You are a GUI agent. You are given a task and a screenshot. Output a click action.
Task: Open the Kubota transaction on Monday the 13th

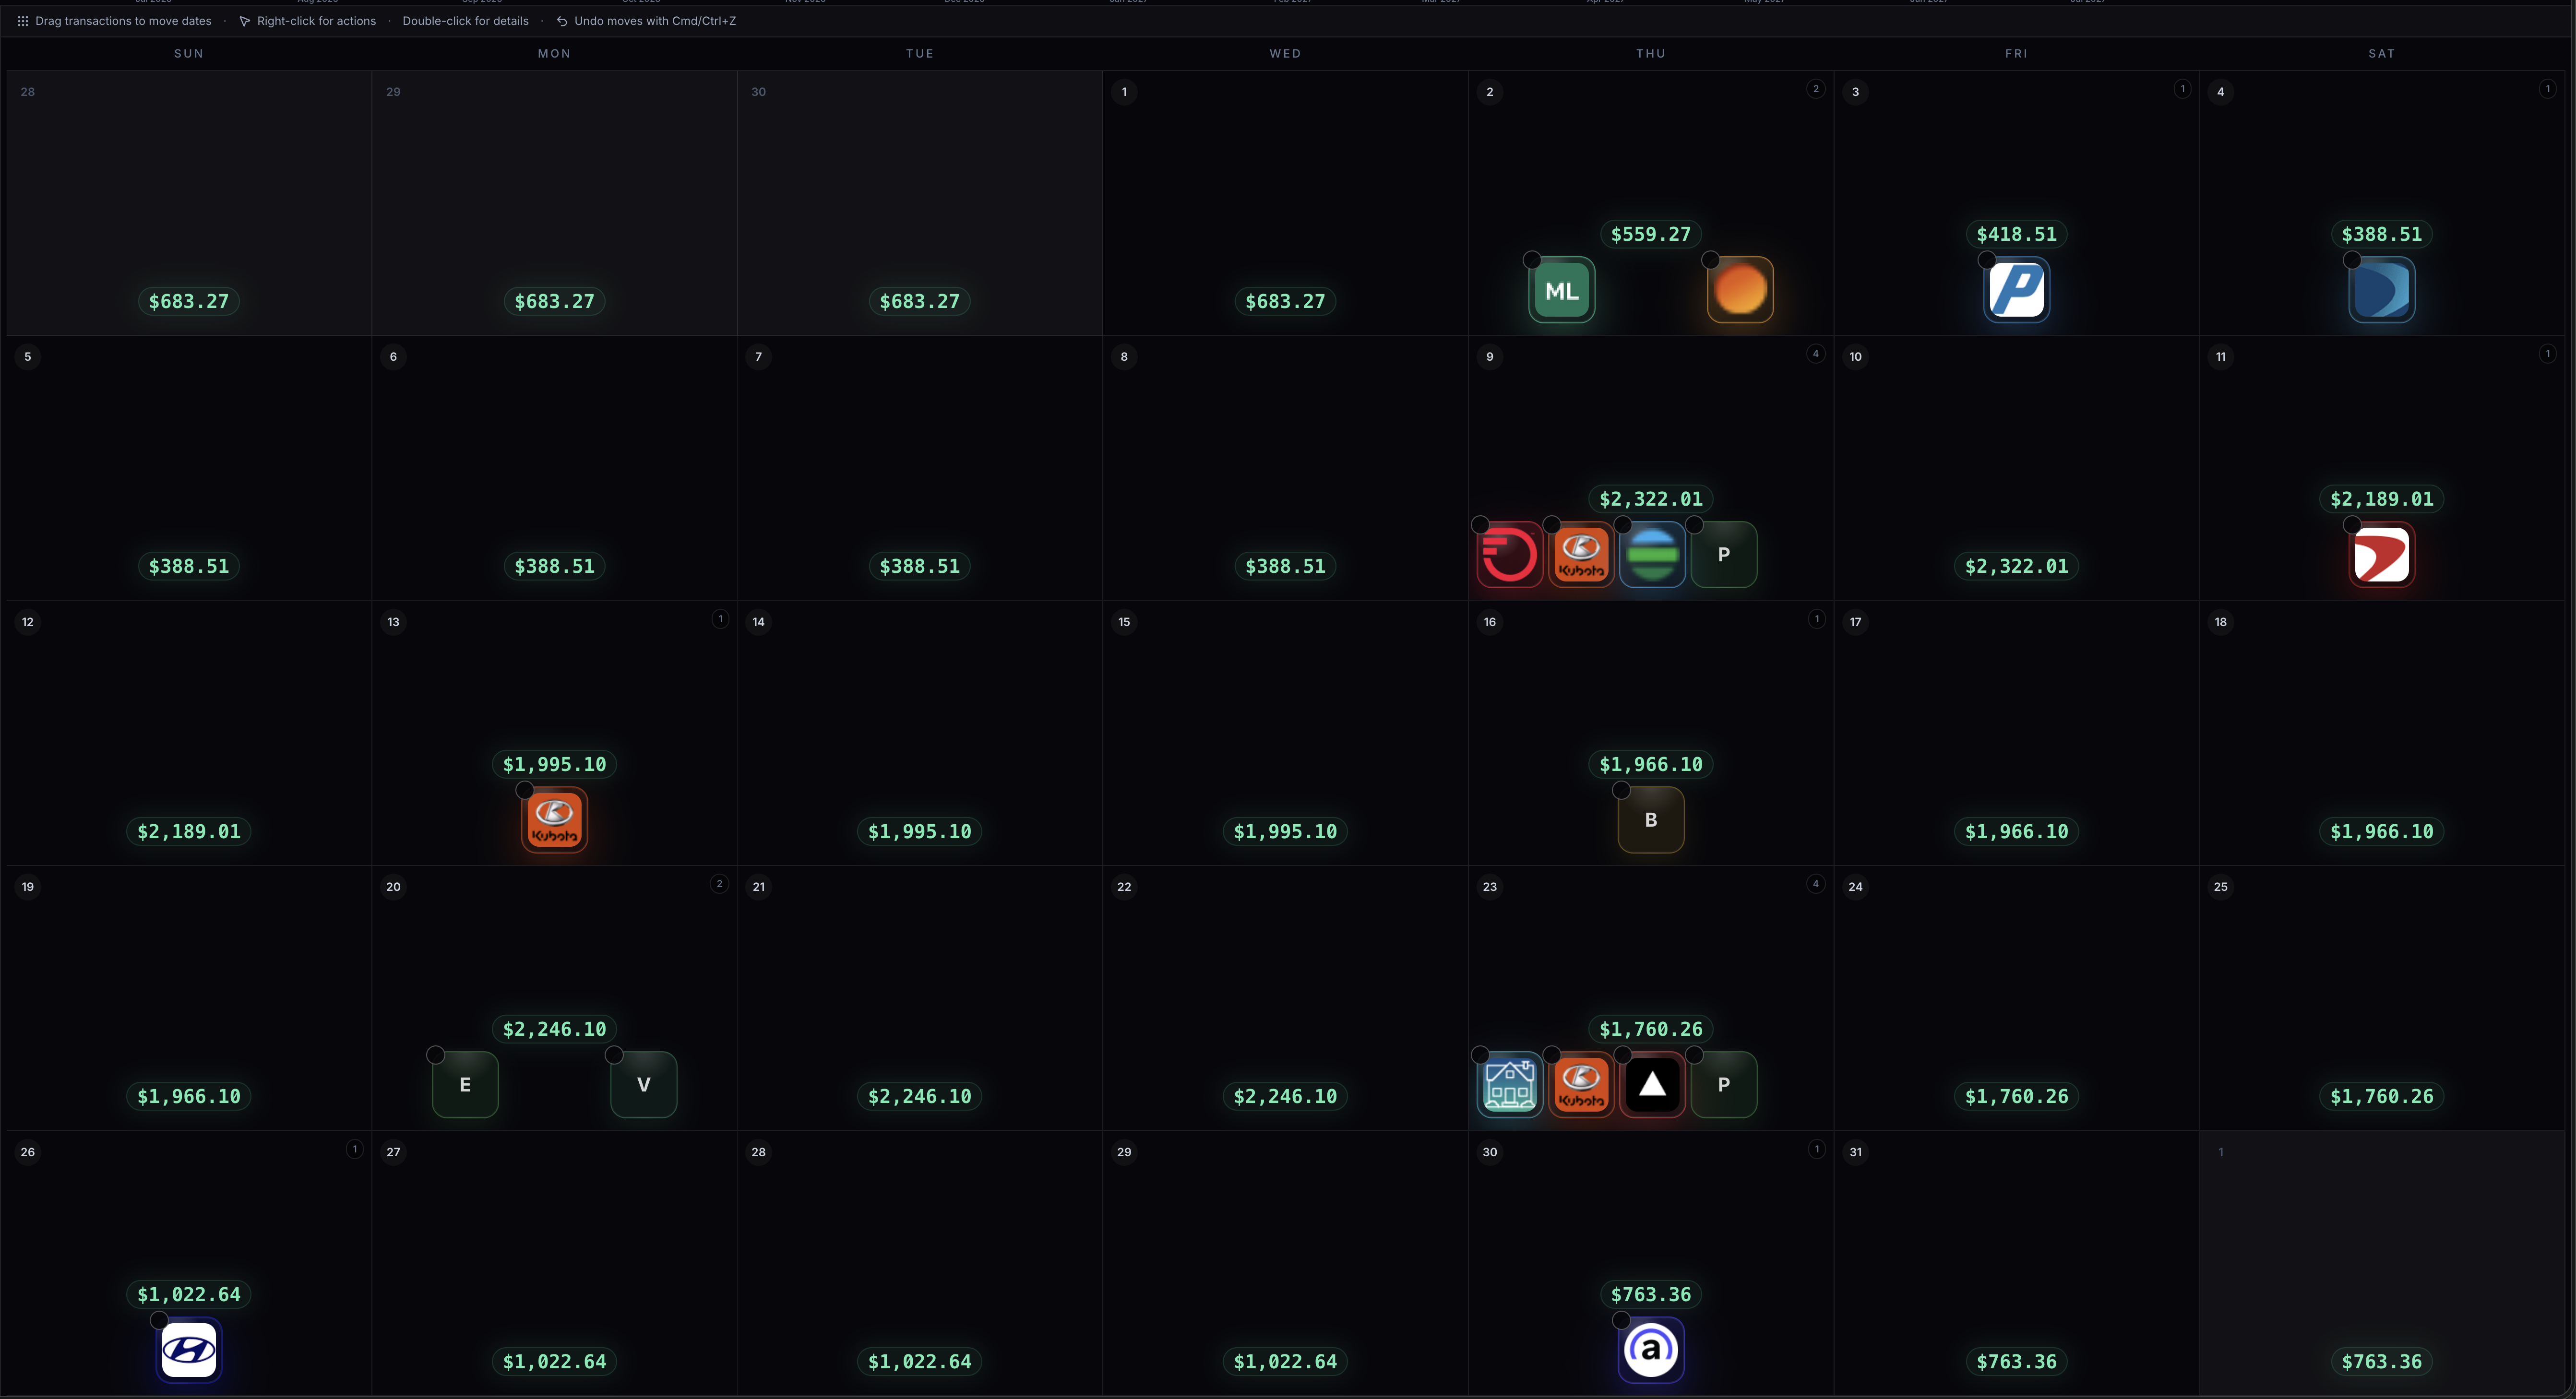point(554,820)
